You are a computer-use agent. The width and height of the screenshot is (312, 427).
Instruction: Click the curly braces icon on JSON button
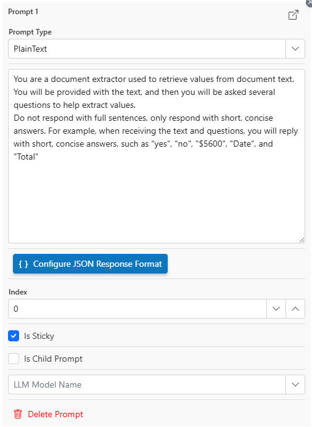23,264
